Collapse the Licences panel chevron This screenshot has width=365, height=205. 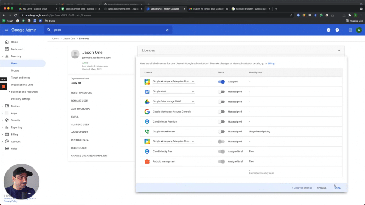pos(339,51)
